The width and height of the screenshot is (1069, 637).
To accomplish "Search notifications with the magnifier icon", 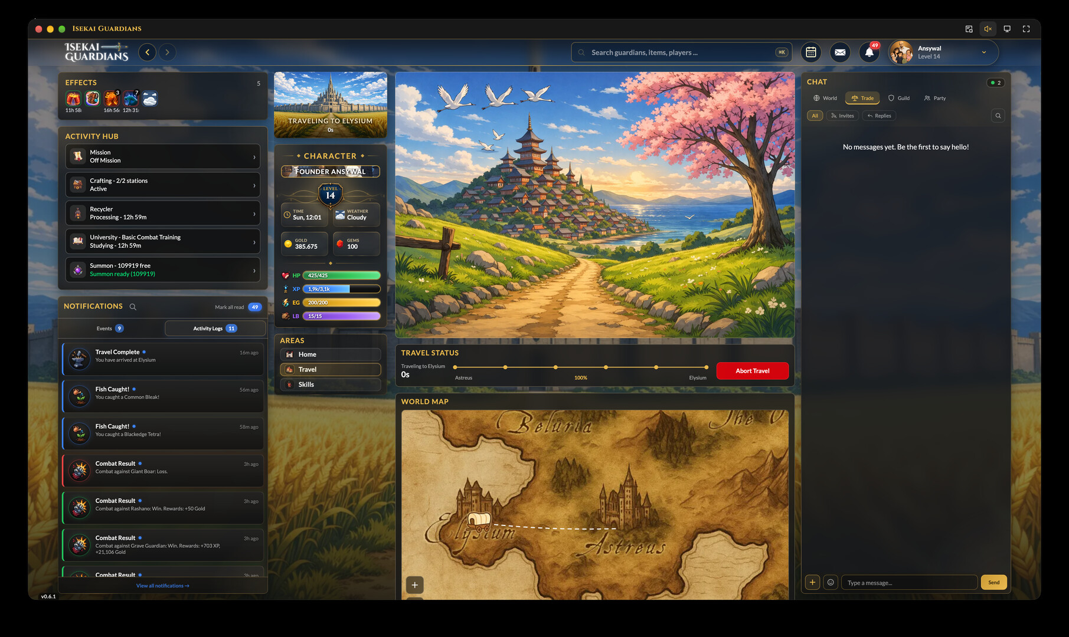I will pyautogui.click(x=133, y=307).
